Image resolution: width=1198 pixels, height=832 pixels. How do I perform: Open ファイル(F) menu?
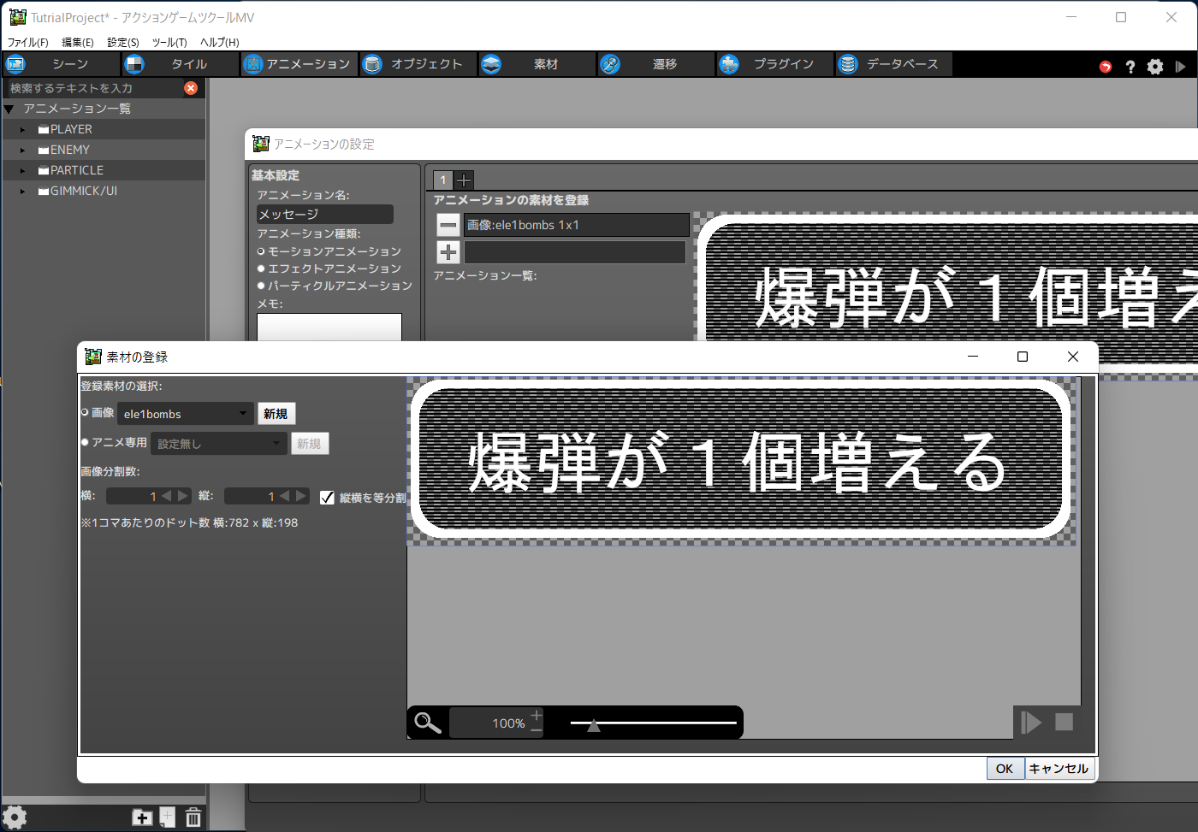(27, 42)
